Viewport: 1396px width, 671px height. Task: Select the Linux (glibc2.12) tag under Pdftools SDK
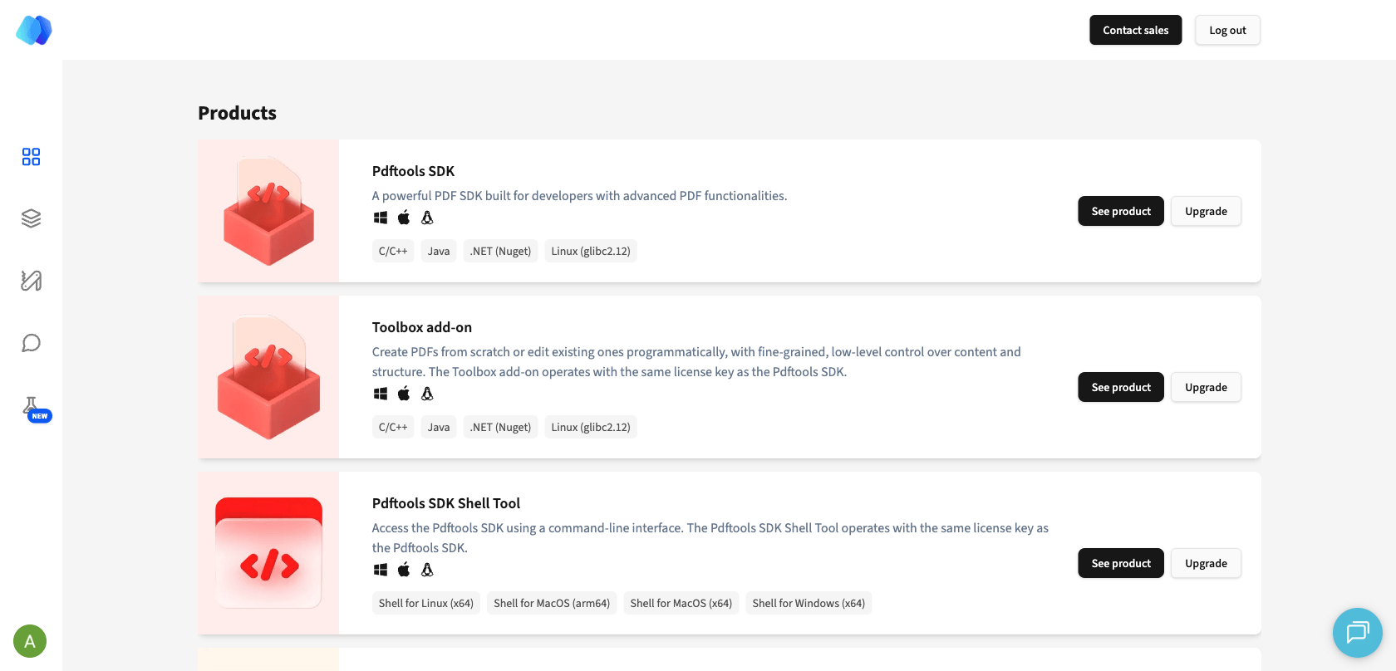(591, 251)
